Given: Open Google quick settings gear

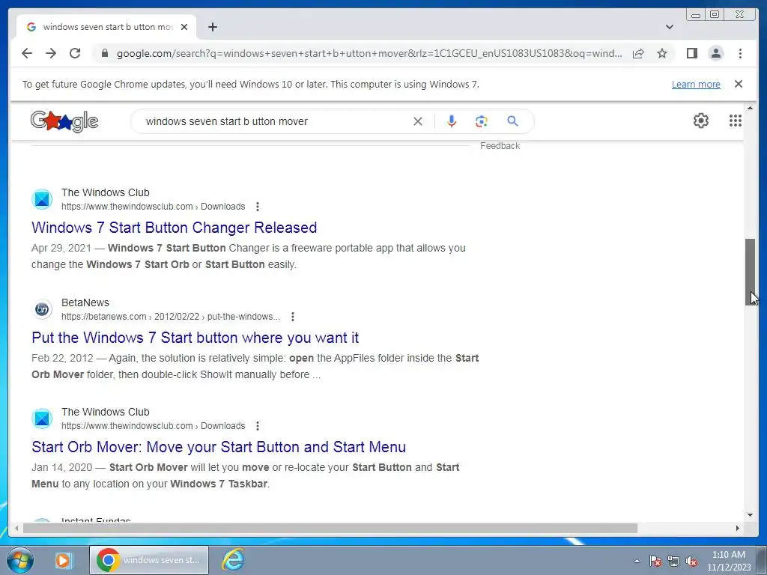Looking at the screenshot, I should [701, 121].
